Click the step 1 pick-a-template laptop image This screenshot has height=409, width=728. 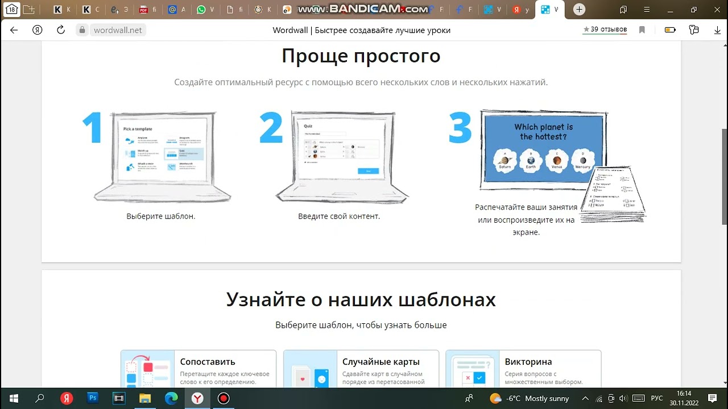pyautogui.click(x=162, y=157)
